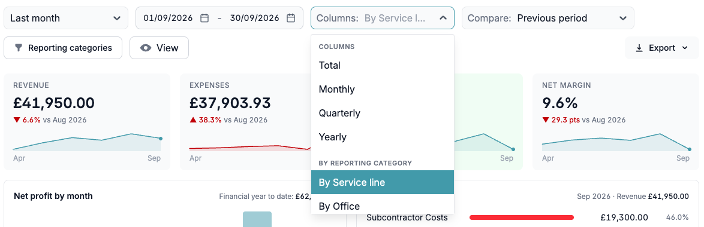
Task: Click the 38.3% expenses change indicator
Action: (x=206, y=119)
